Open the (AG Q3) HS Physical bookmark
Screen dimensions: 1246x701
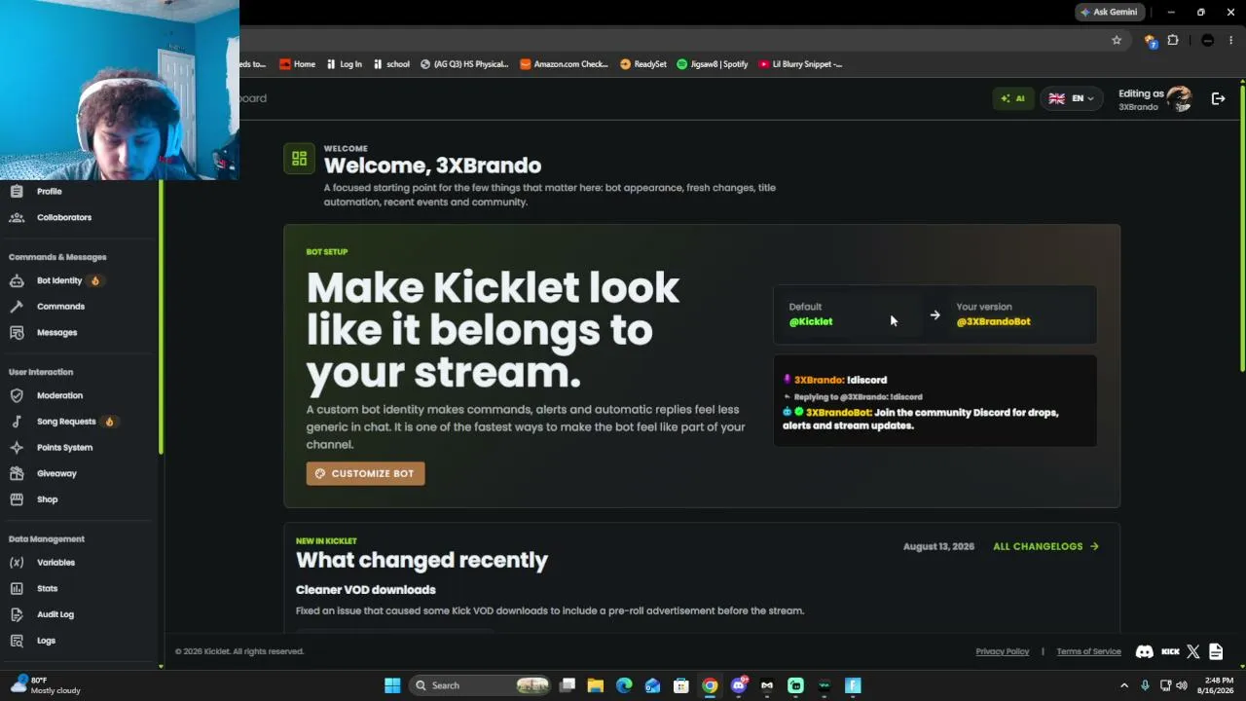[464, 64]
